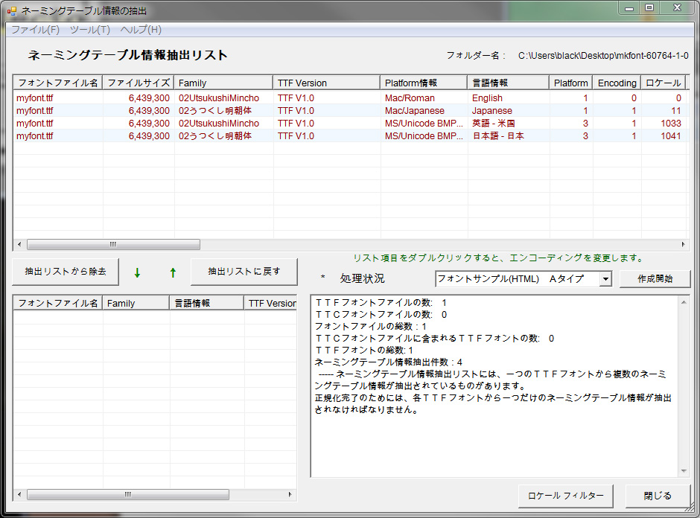
Task: Click lower list scroll right arrow
Action: pyautogui.click(x=290, y=494)
